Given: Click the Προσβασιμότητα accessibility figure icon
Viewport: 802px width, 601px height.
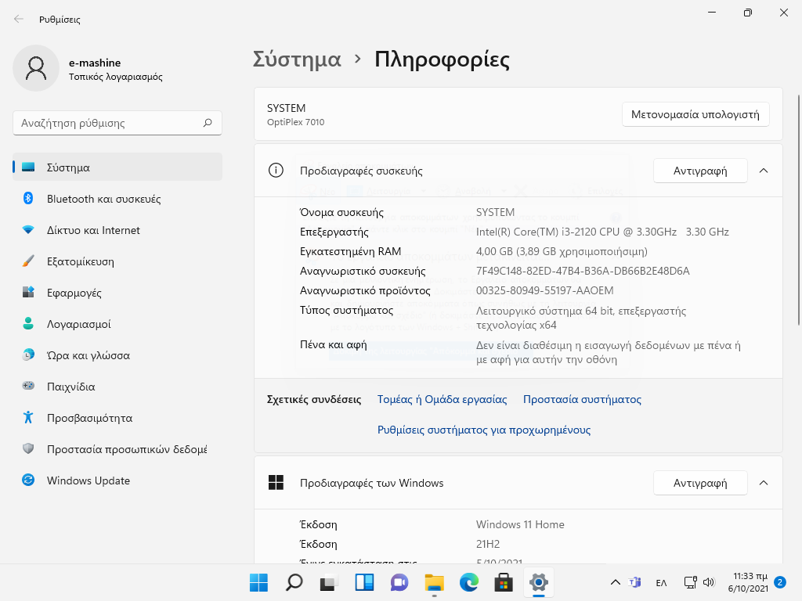Looking at the screenshot, I should click(x=28, y=418).
